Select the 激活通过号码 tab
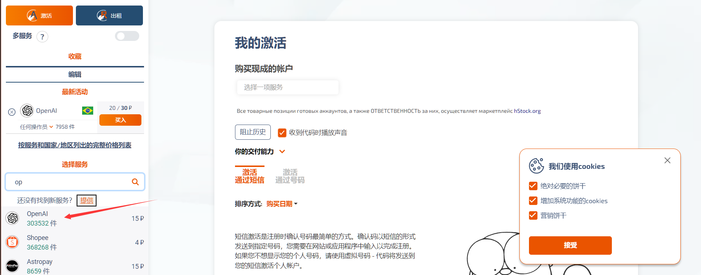Viewport: 701px width, 275px height. tap(290, 176)
